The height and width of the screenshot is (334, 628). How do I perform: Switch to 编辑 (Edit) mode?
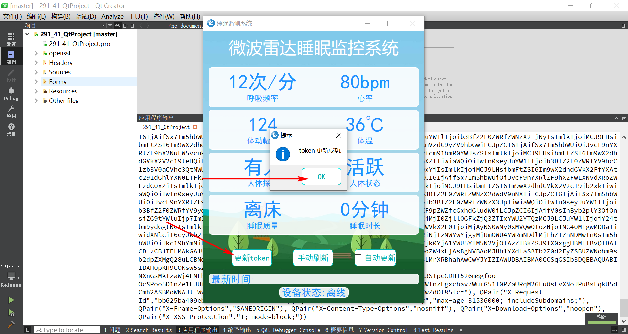click(x=11, y=57)
